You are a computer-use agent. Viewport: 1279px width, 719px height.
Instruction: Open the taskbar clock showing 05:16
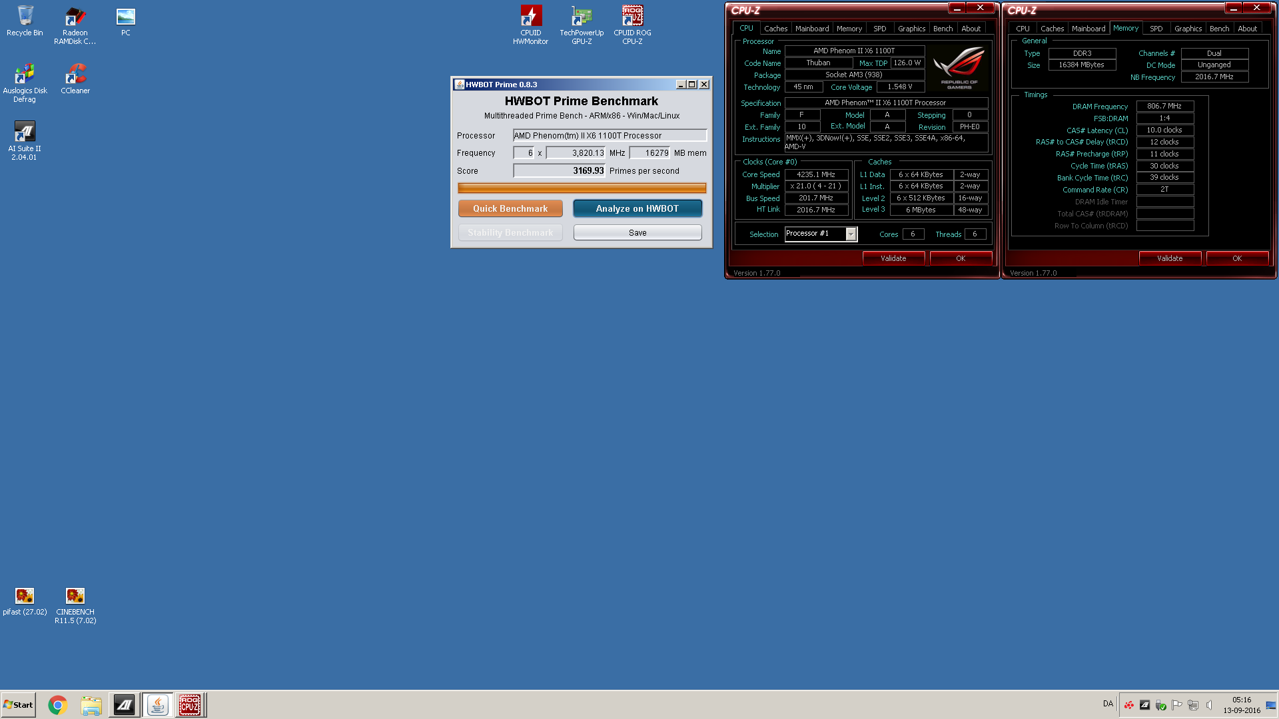point(1242,705)
